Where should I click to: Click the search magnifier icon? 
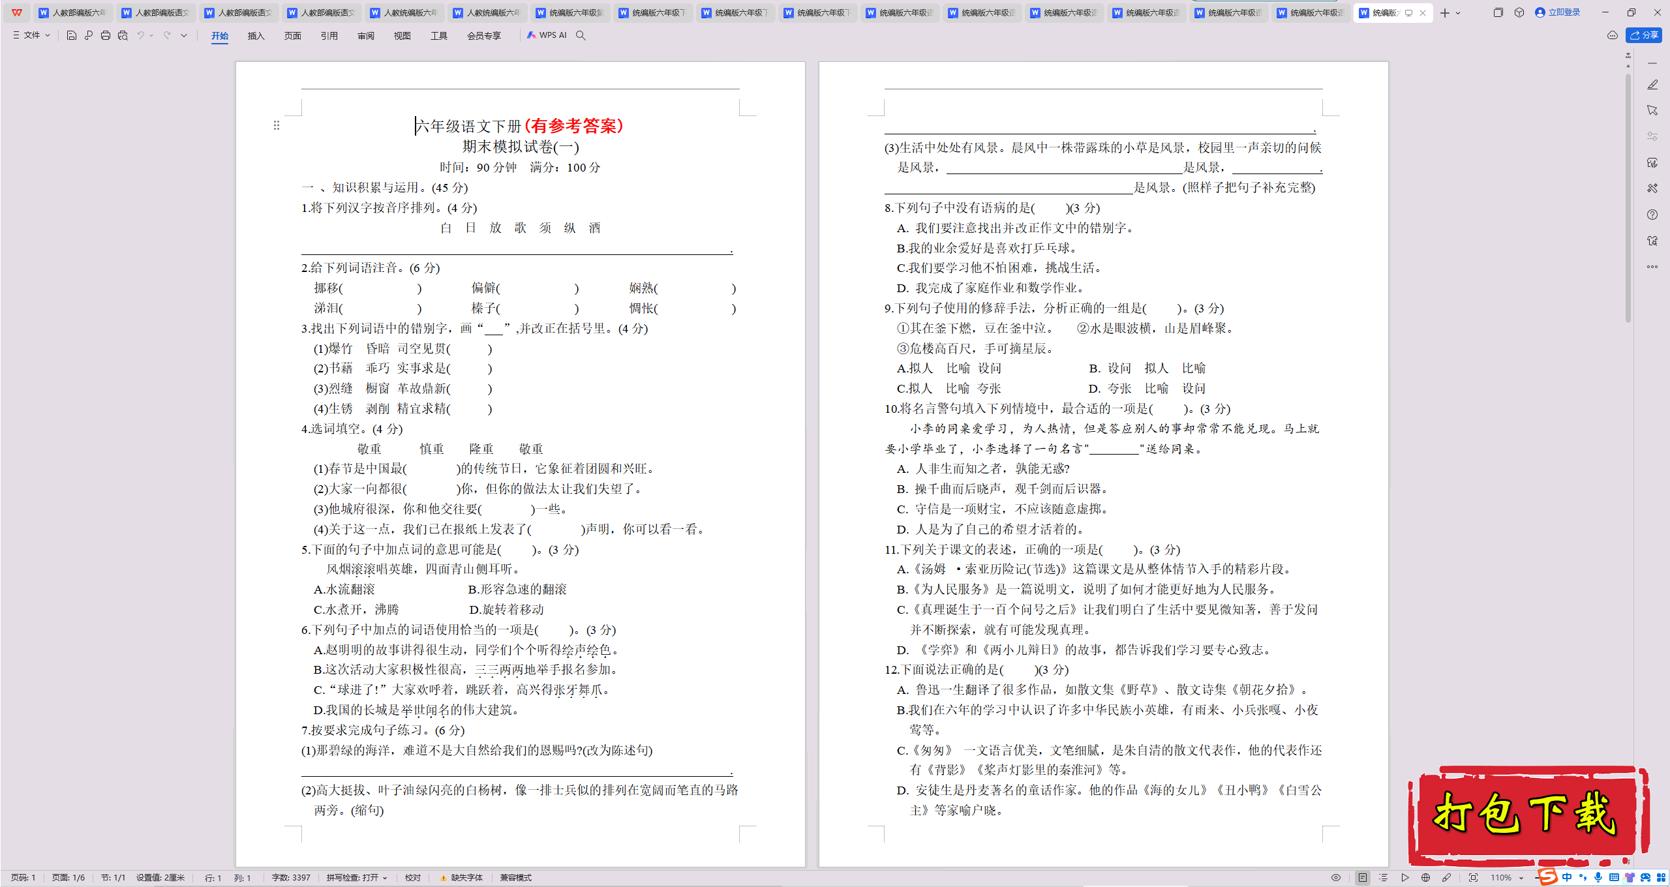click(x=581, y=35)
